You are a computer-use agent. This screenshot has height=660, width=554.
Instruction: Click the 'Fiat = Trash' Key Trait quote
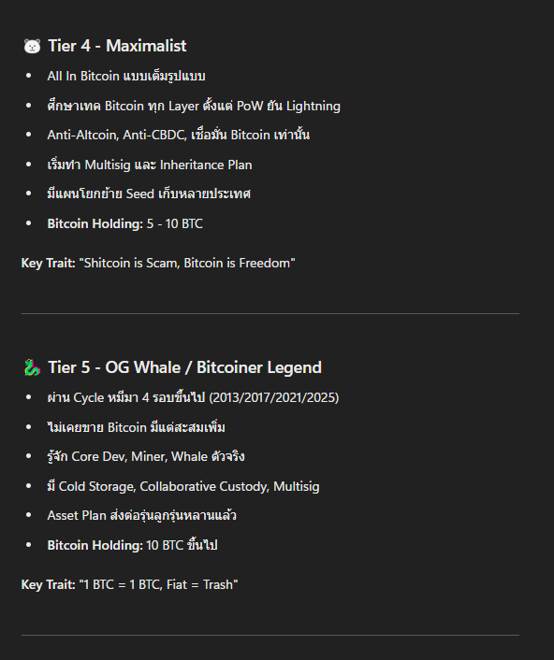coord(158,584)
